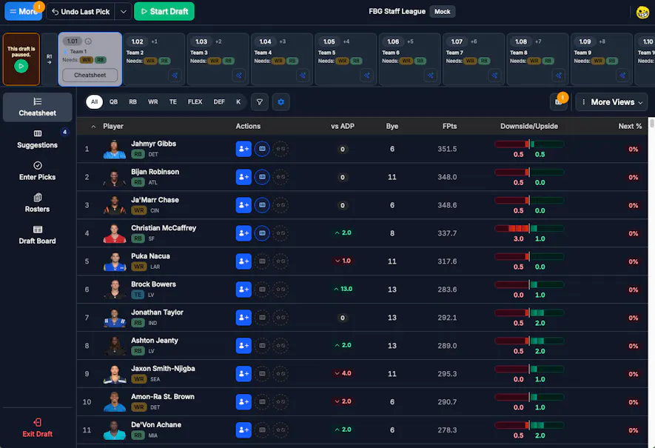Open Enter Picks in the sidebar
This screenshot has width=655, height=448.
click(38, 171)
